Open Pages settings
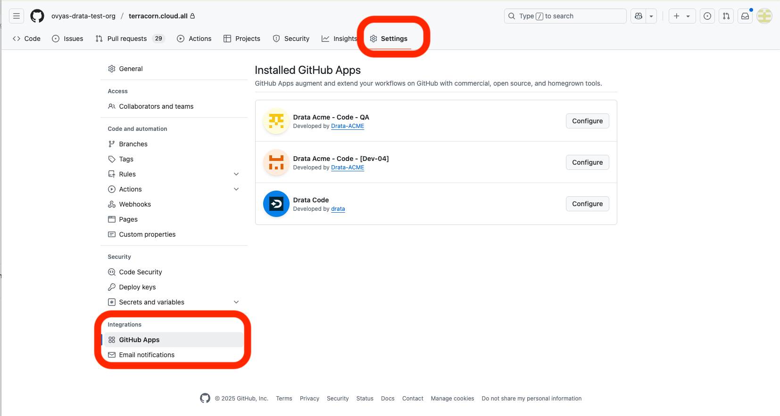 coord(174,219)
